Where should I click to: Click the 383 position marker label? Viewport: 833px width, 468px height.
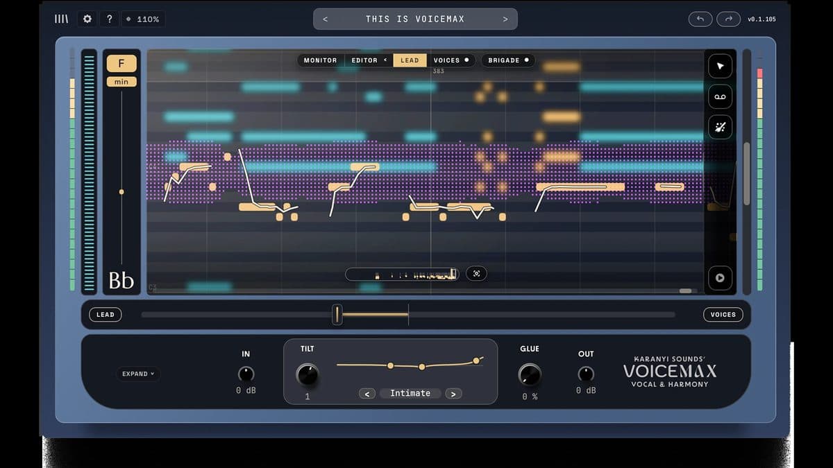point(438,71)
